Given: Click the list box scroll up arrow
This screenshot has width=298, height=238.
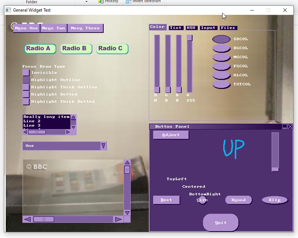Looking at the screenshot, I should pos(73,117).
